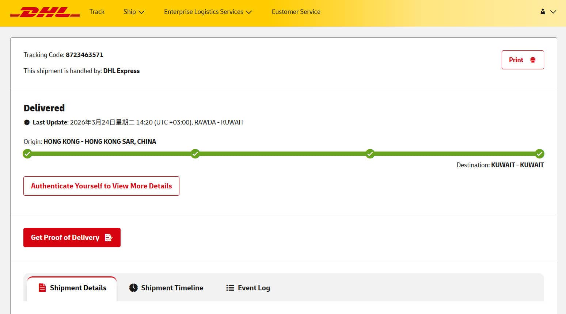Click the clock icon beside Last Update

(27, 122)
